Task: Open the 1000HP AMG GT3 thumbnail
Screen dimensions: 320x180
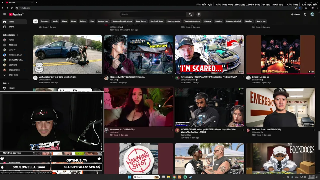Action: click(209, 54)
